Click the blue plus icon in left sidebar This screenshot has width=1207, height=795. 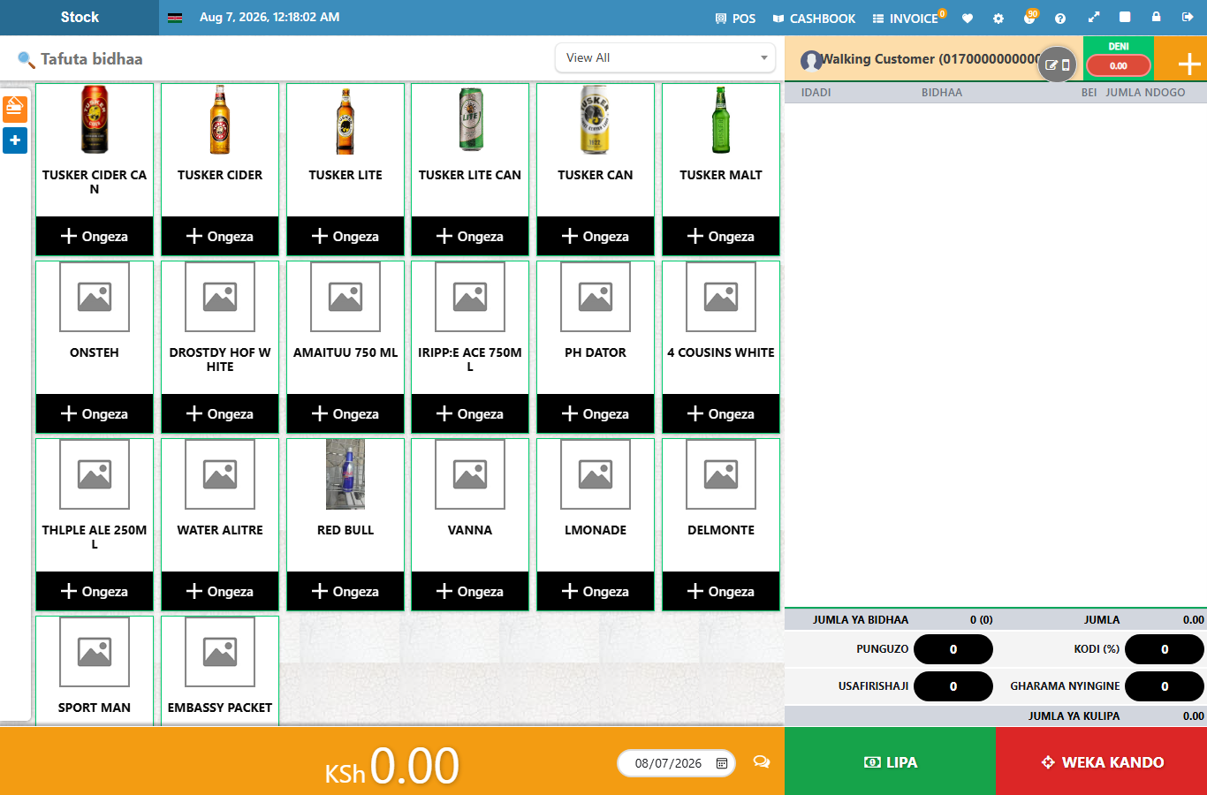15,140
